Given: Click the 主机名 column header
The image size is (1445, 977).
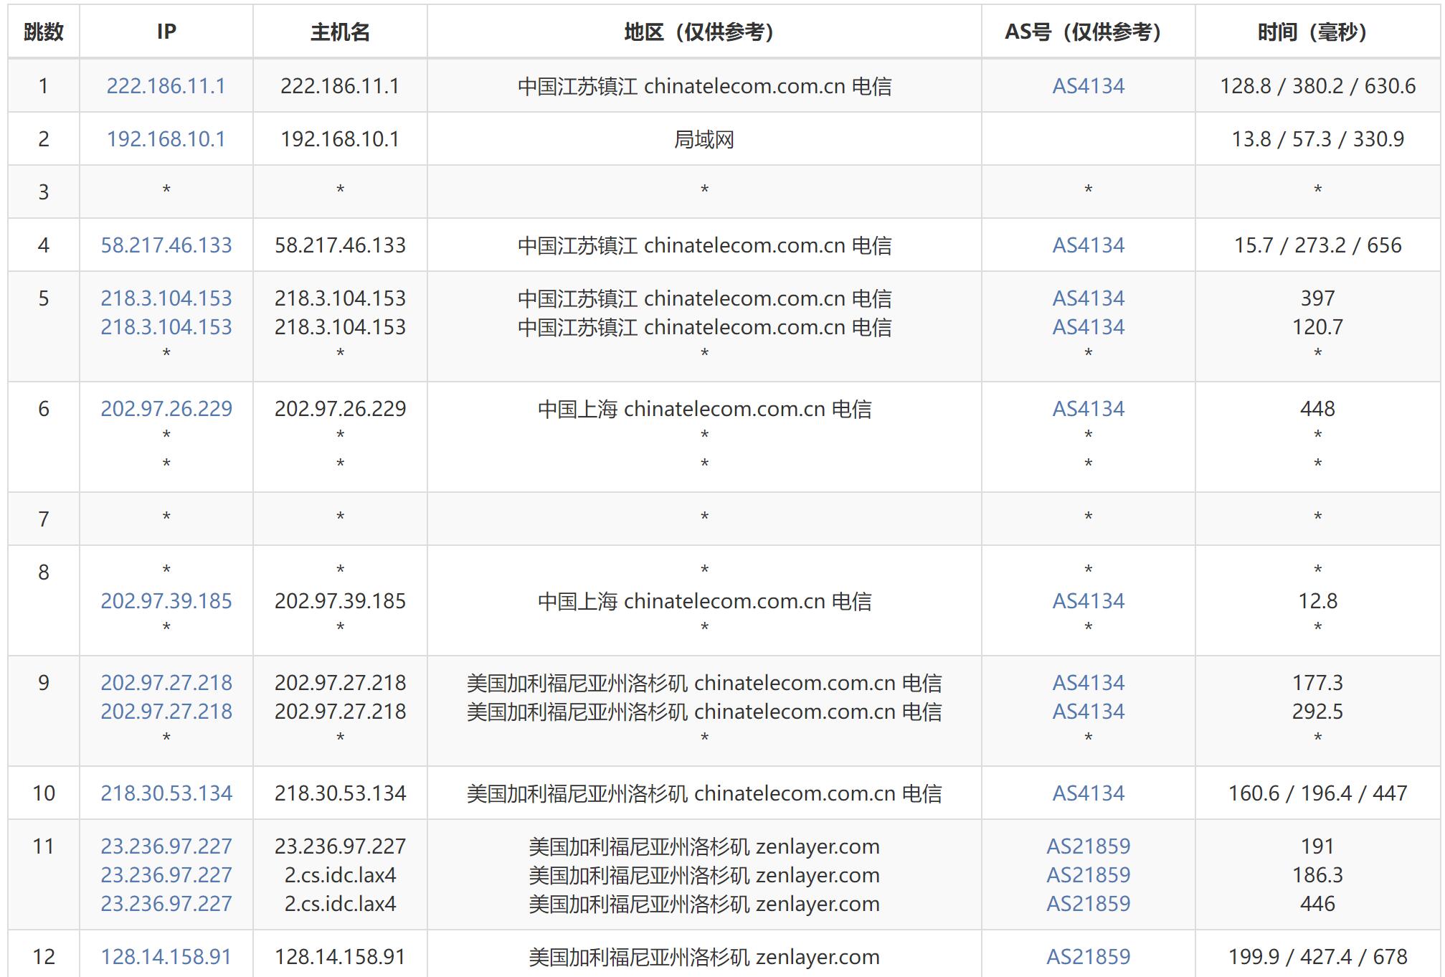Looking at the screenshot, I should pos(340,32).
